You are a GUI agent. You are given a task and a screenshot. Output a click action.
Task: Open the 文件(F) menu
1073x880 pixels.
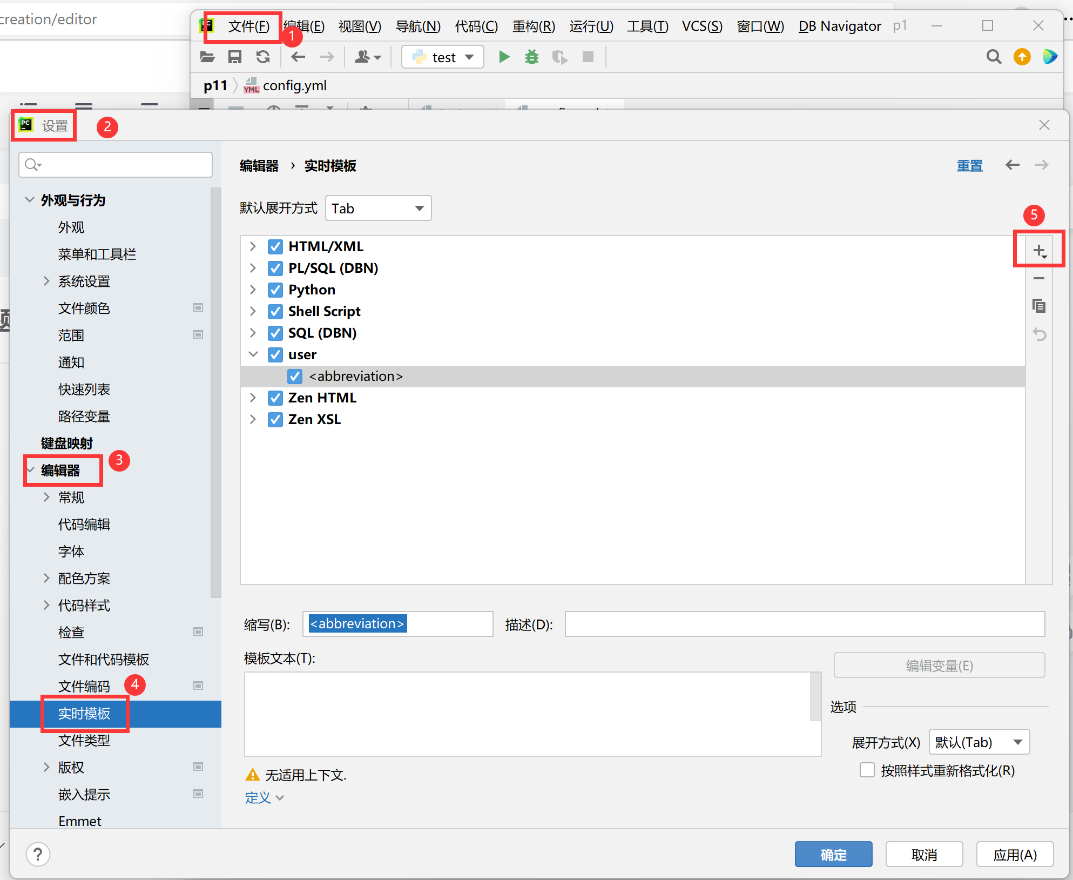click(248, 26)
